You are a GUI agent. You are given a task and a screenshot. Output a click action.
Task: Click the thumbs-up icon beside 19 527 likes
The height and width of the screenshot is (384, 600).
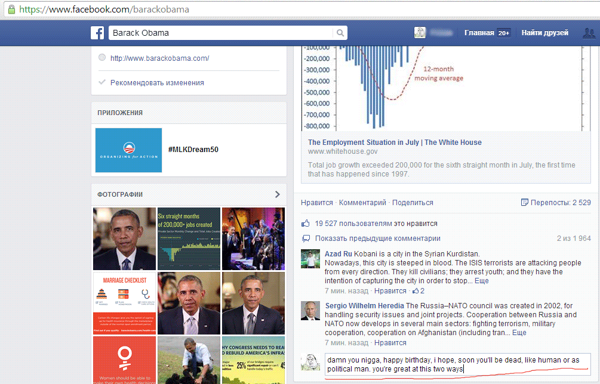pos(306,224)
